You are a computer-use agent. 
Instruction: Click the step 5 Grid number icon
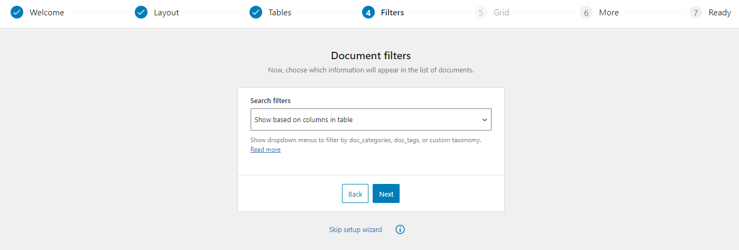481,12
